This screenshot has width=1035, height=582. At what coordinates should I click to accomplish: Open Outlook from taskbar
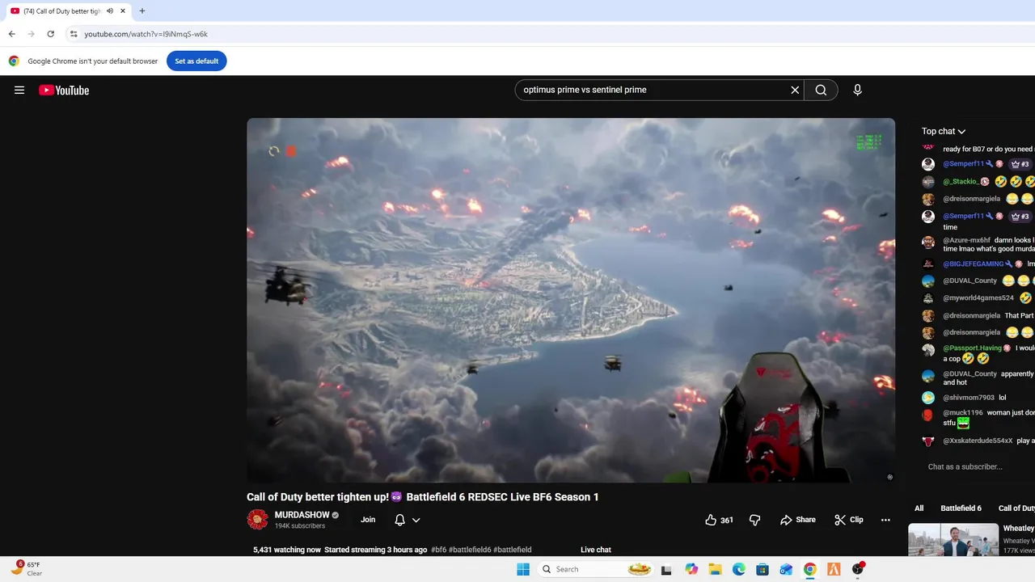coord(786,569)
